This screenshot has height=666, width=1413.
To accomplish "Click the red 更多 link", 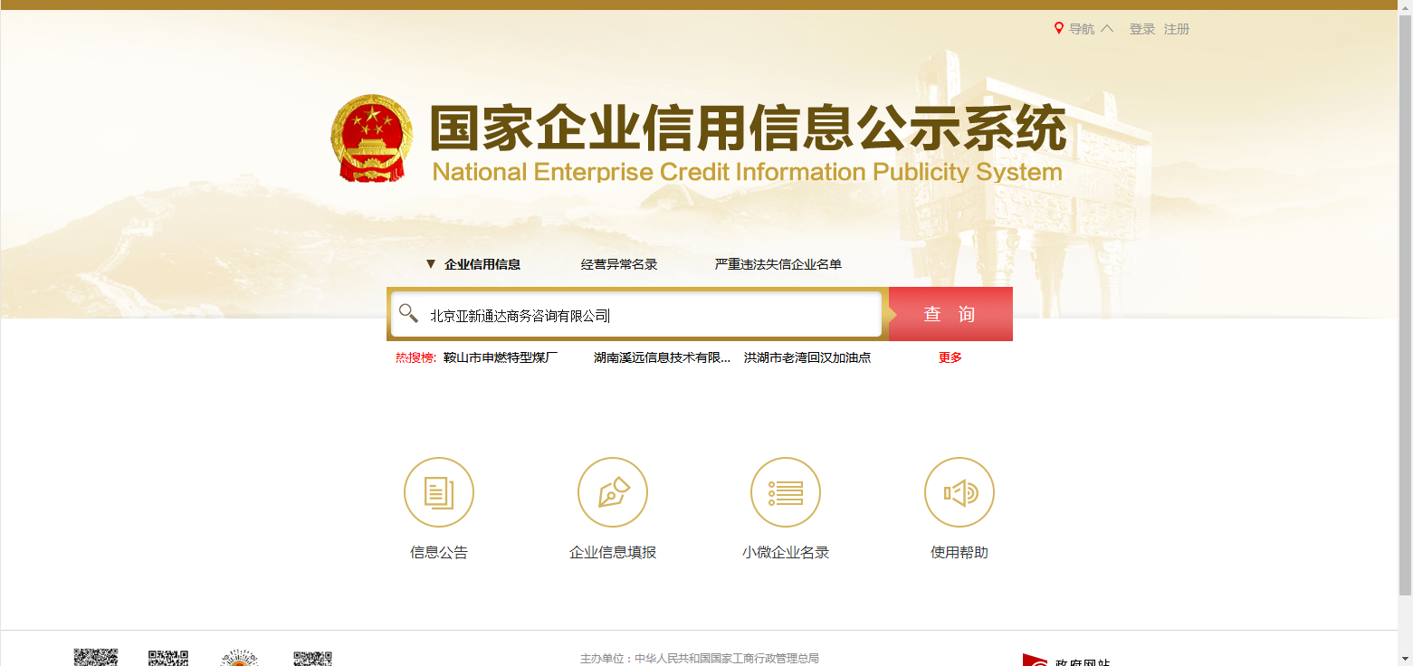I will tap(950, 357).
